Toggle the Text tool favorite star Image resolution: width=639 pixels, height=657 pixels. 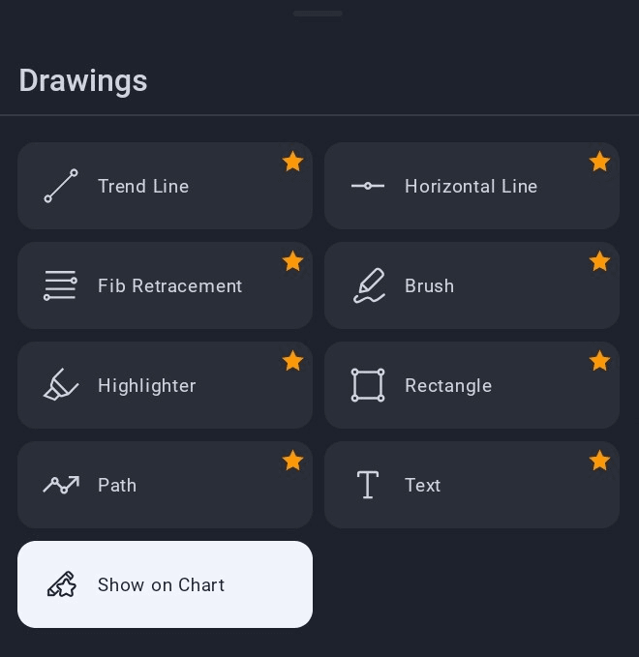(599, 461)
